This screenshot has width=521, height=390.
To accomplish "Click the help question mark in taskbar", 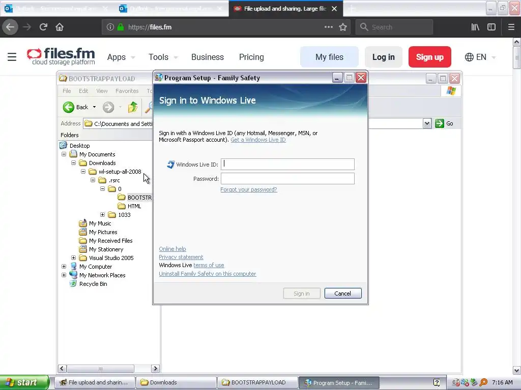I will 437,382.
